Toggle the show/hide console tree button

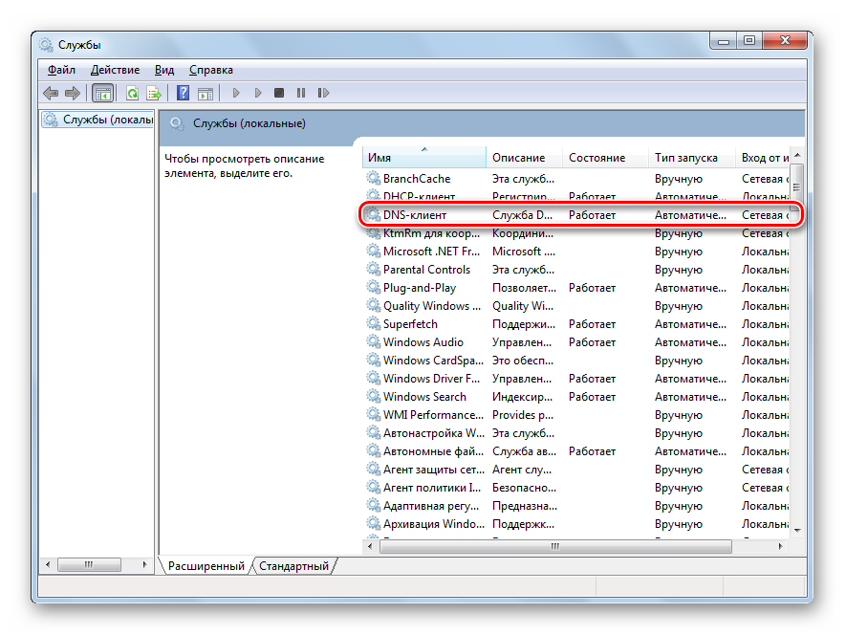coord(102,93)
